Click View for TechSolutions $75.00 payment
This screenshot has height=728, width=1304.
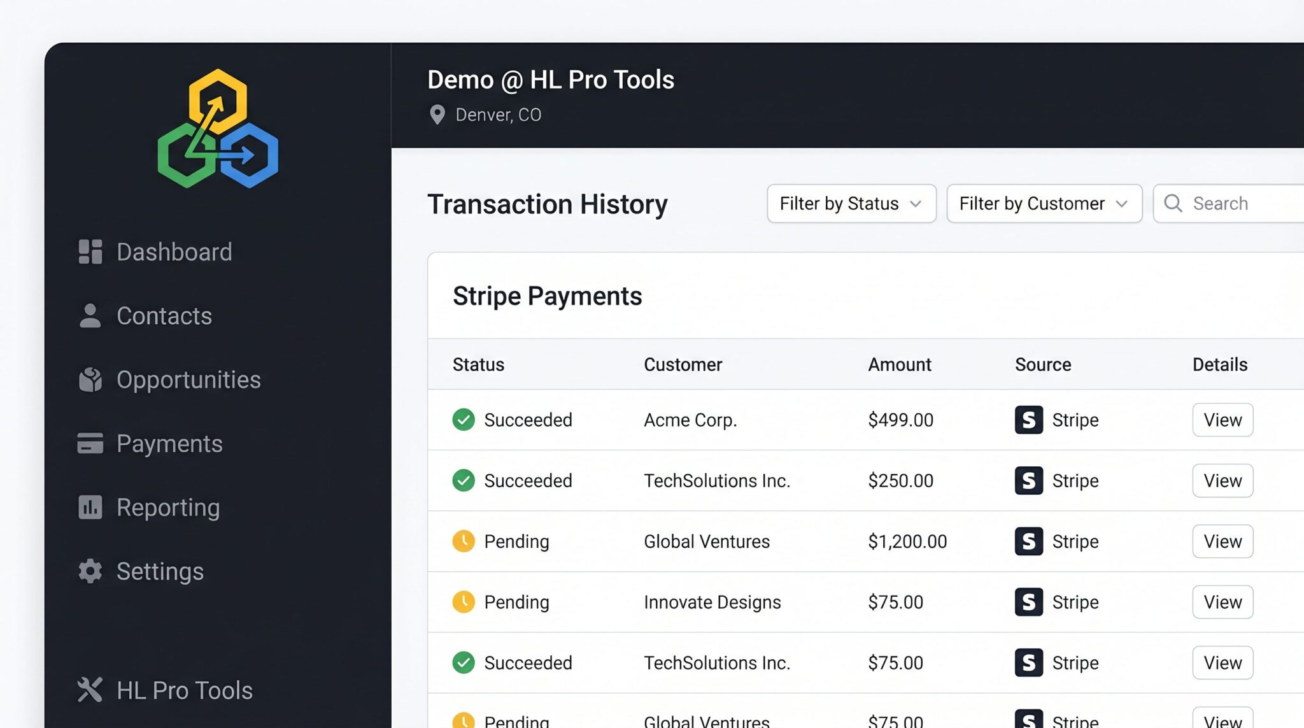tap(1222, 662)
